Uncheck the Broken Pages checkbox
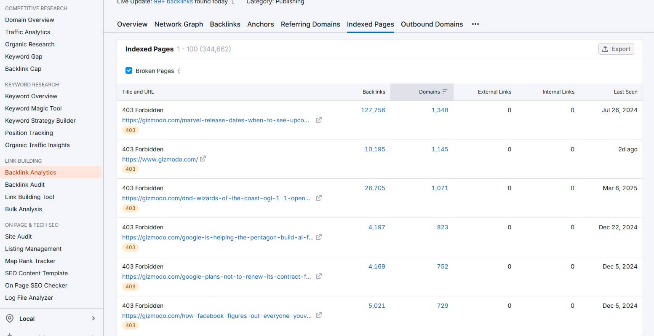Image resolution: width=654 pixels, height=336 pixels. point(129,70)
